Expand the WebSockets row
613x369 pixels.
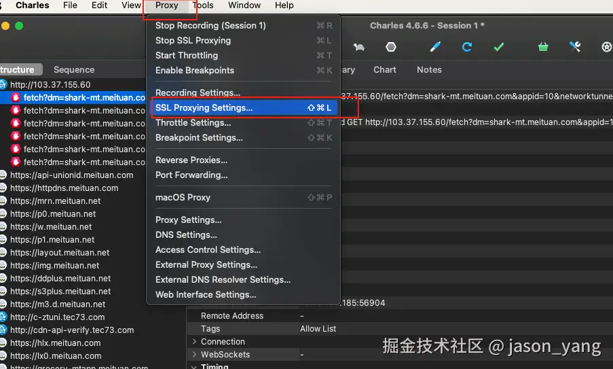tap(194, 355)
